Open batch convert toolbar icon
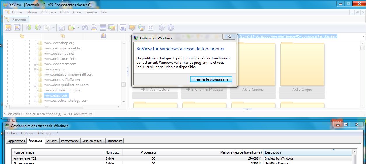Screen dimensions: 366x164 tap(112, 28)
